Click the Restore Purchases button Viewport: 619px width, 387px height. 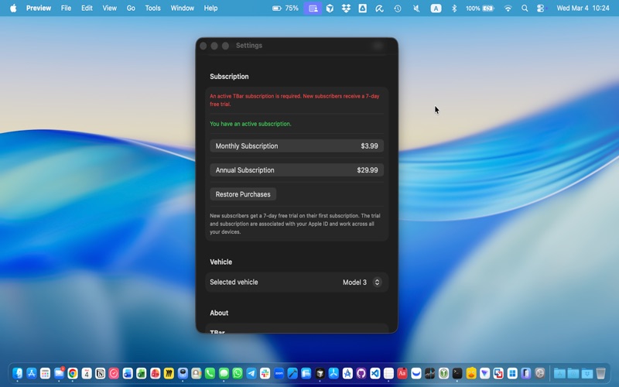pyautogui.click(x=243, y=194)
